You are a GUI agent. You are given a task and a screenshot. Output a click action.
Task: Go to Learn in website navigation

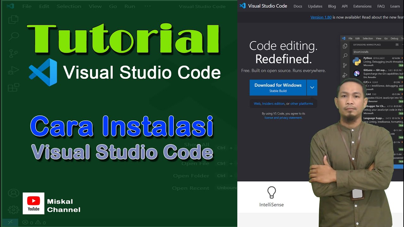[x=395, y=6]
